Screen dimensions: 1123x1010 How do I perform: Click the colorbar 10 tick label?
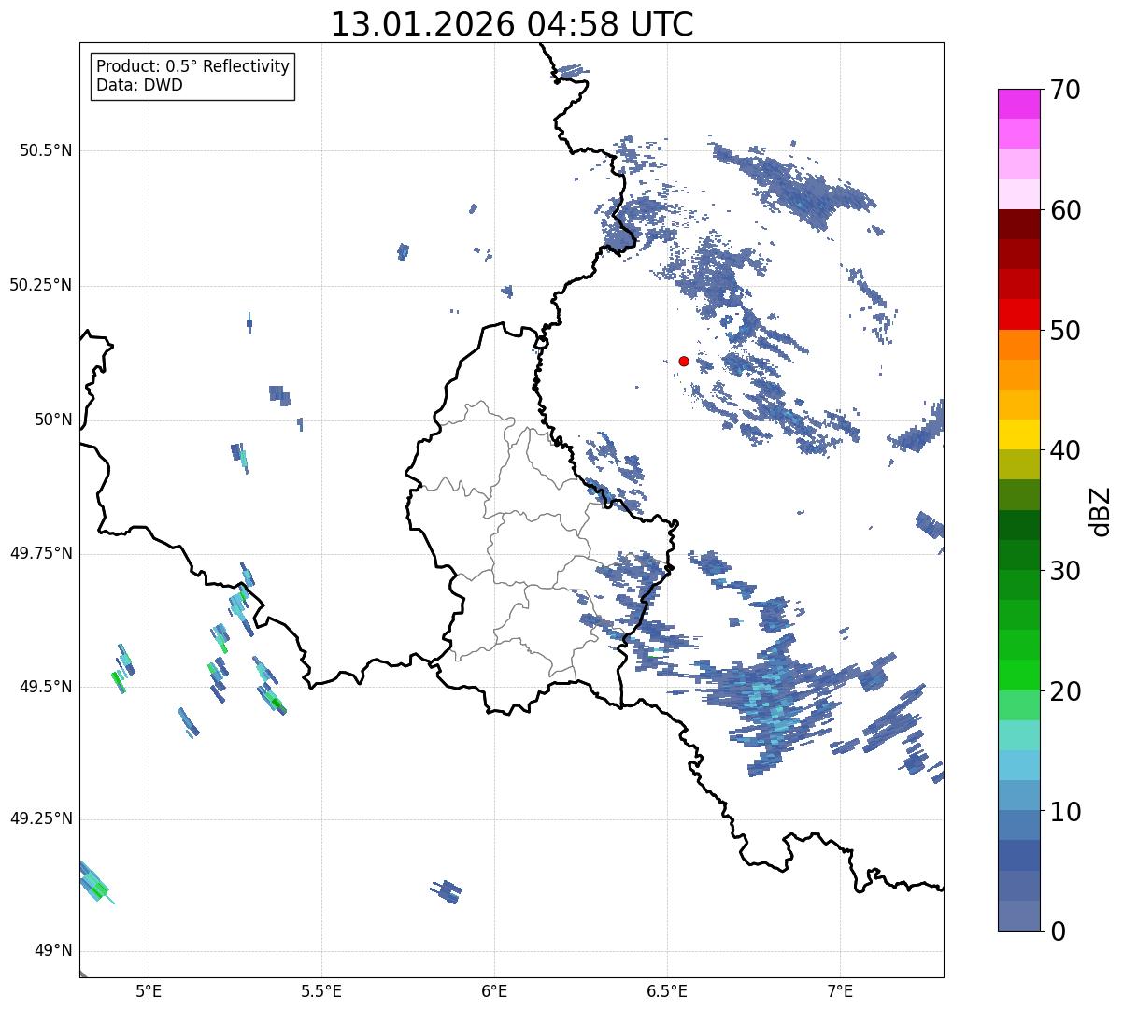tap(1065, 811)
